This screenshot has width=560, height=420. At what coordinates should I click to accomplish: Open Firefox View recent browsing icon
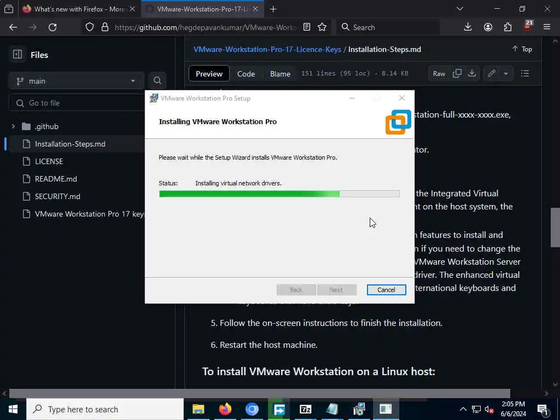[x=9, y=9]
